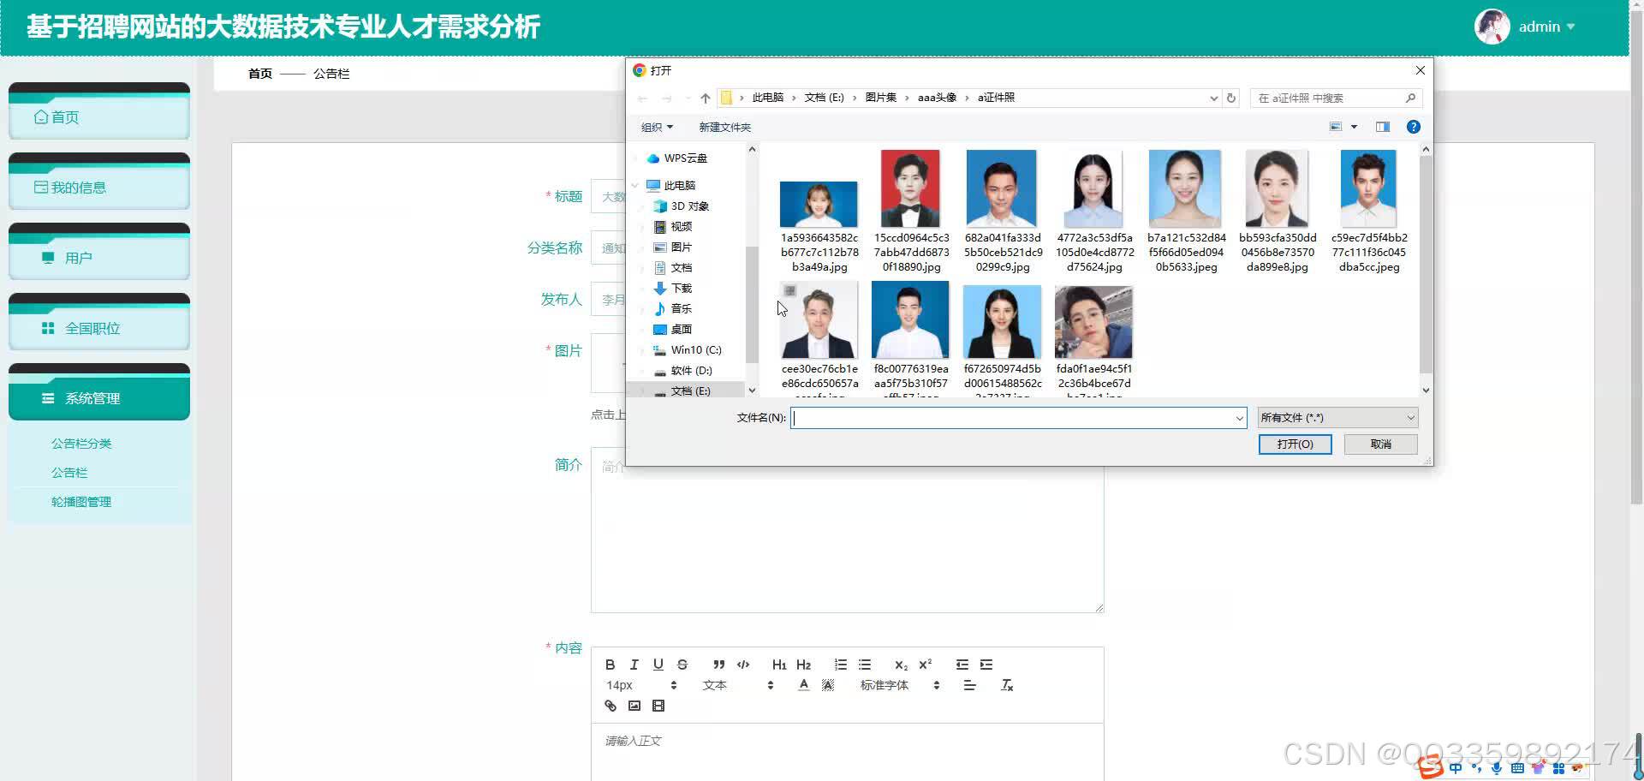Open the Help question mark in the file dialog

tap(1413, 126)
